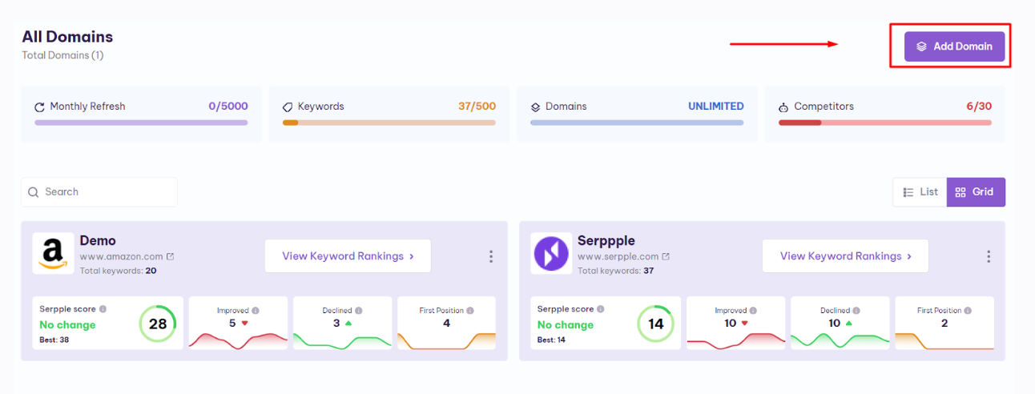Click the score circle showing 28
1035x394 pixels.
[158, 324]
